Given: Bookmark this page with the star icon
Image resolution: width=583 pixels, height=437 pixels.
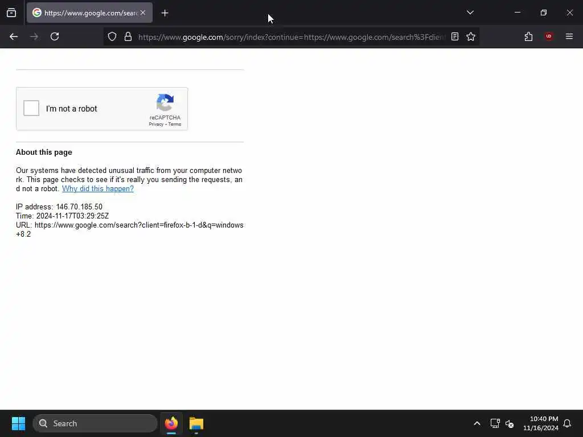Looking at the screenshot, I should [x=471, y=36].
